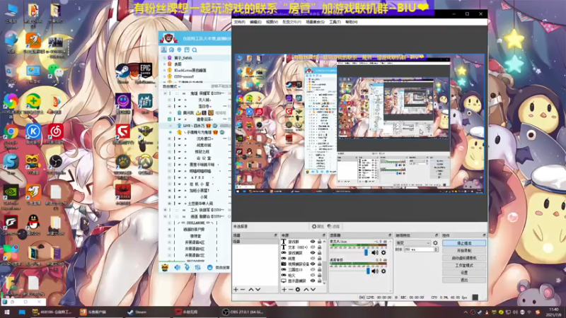566x318 pixels.
Task: Launch the blue K music player shortcut
Action: click(x=33, y=132)
